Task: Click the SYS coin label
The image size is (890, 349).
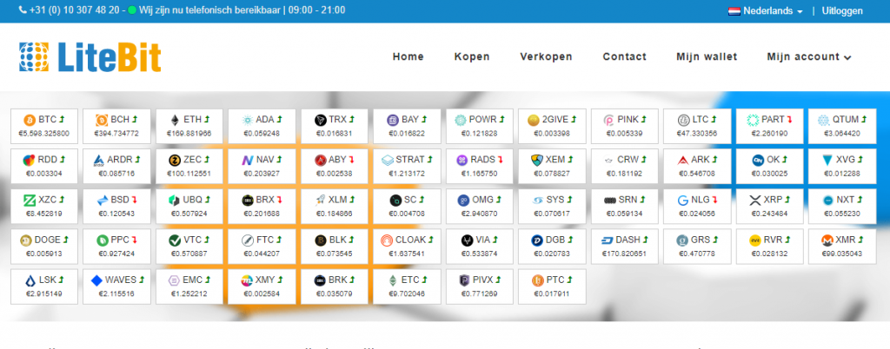Action: (555, 200)
